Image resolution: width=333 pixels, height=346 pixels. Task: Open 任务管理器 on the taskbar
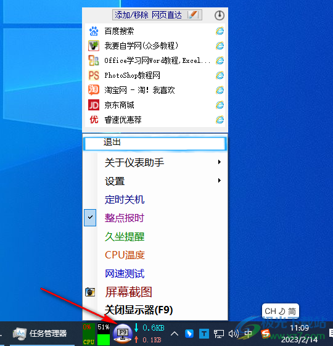click(40, 334)
